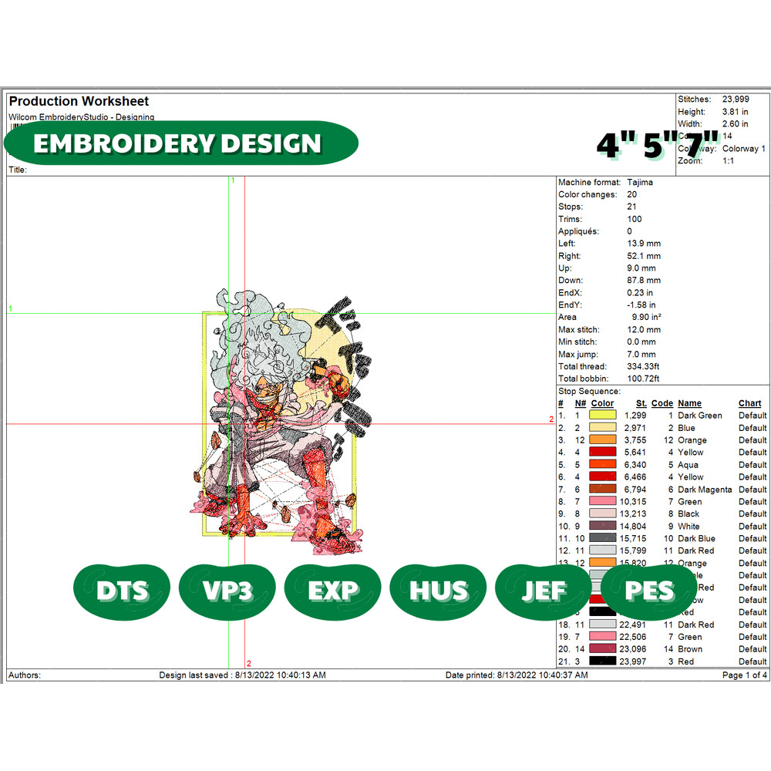Click the Name column header
Image resolution: width=771 pixels, height=771 pixels.
click(x=689, y=403)
